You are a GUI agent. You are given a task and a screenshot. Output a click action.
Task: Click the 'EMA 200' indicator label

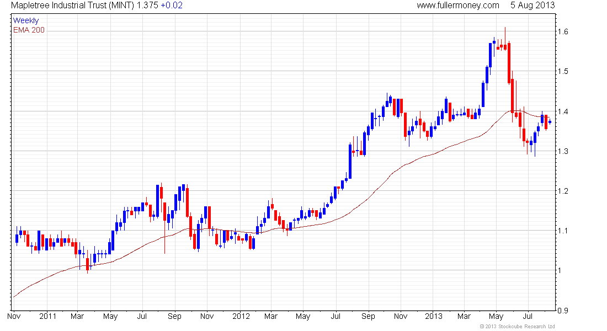[29, 30]
